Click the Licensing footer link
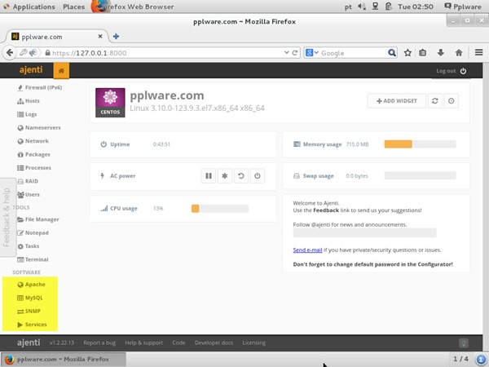Image resolution: width=489 pixels, height=367 pixels. click(253, 343)
